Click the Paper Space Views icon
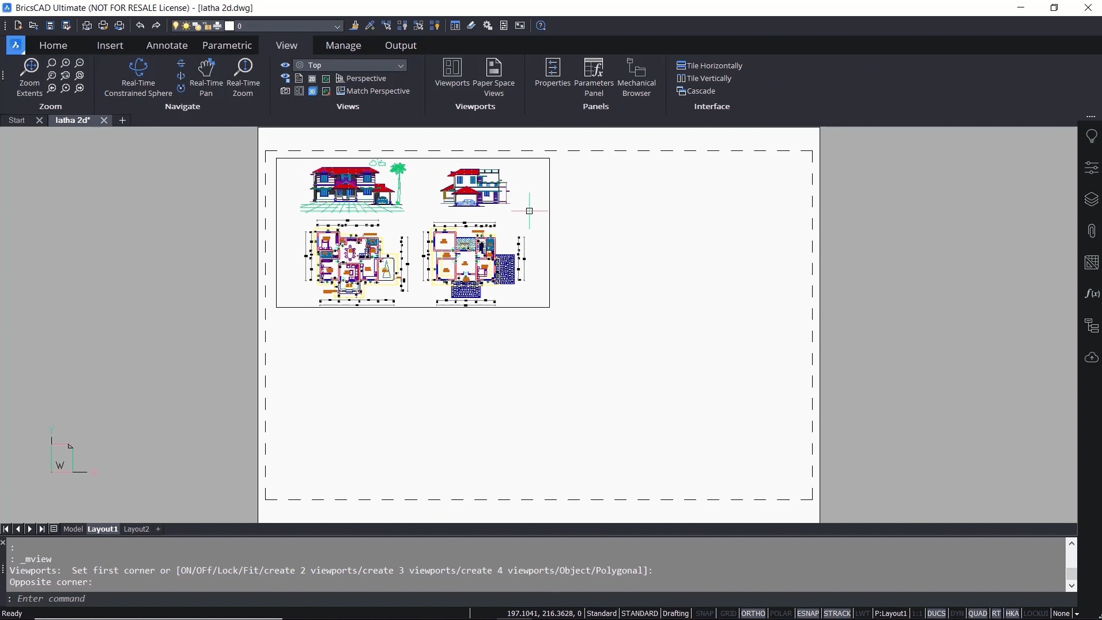 point(493,68)
